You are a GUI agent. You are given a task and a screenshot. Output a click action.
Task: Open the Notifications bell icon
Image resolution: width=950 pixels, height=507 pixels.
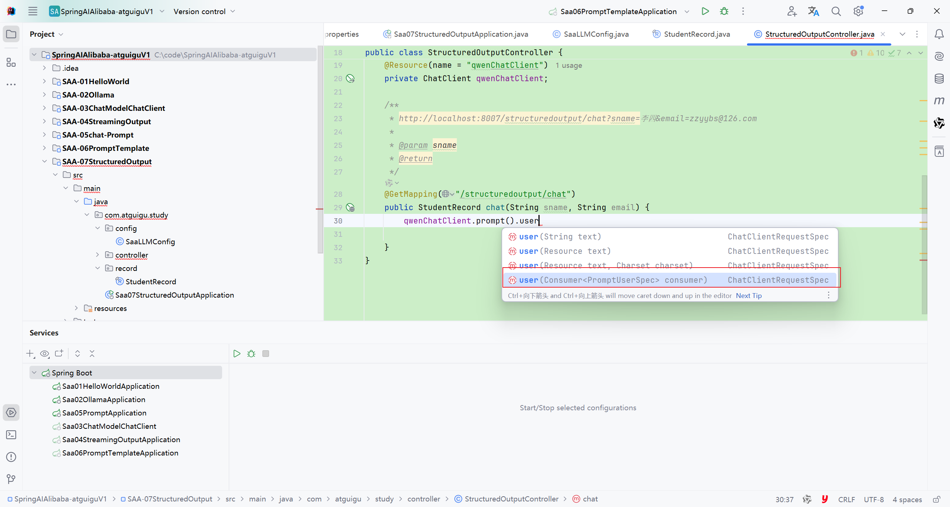939,34
